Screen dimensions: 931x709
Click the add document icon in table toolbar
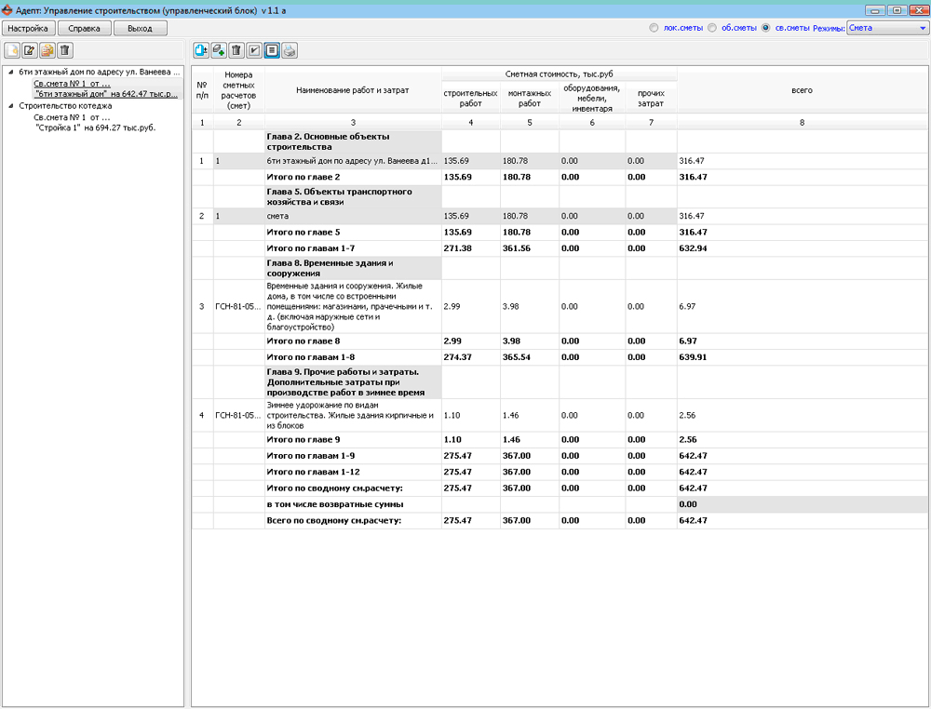[201, 50]
